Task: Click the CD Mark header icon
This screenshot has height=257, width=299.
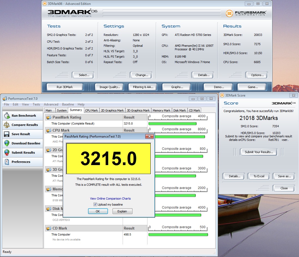Action: click(49, 228)
